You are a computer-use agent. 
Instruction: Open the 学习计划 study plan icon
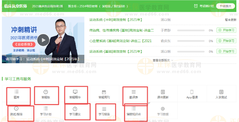coord(46,108)
